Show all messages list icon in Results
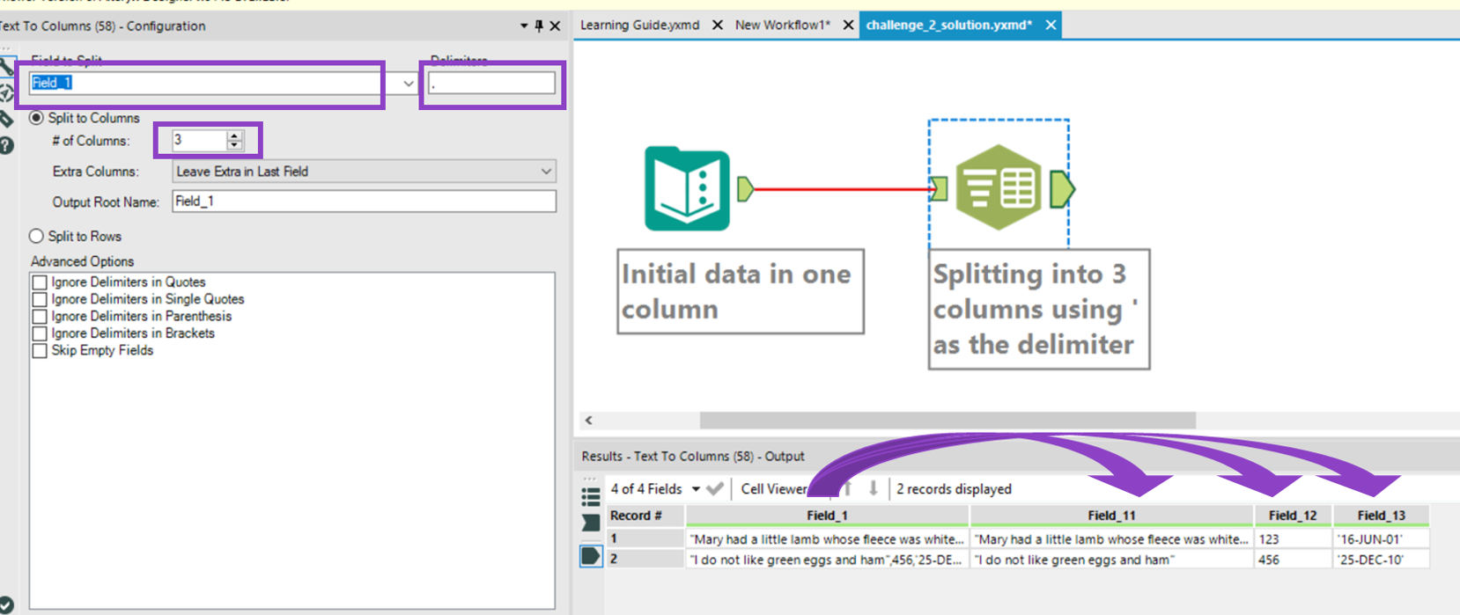 pyautogui.click(x=591, y=496)
